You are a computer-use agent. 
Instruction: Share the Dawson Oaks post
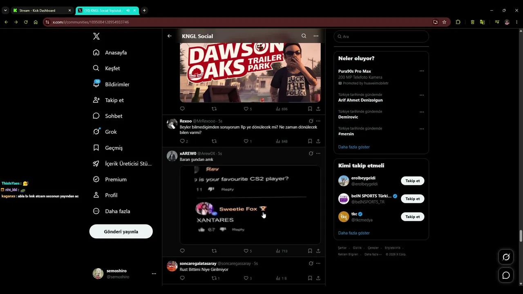pos(318,109)
